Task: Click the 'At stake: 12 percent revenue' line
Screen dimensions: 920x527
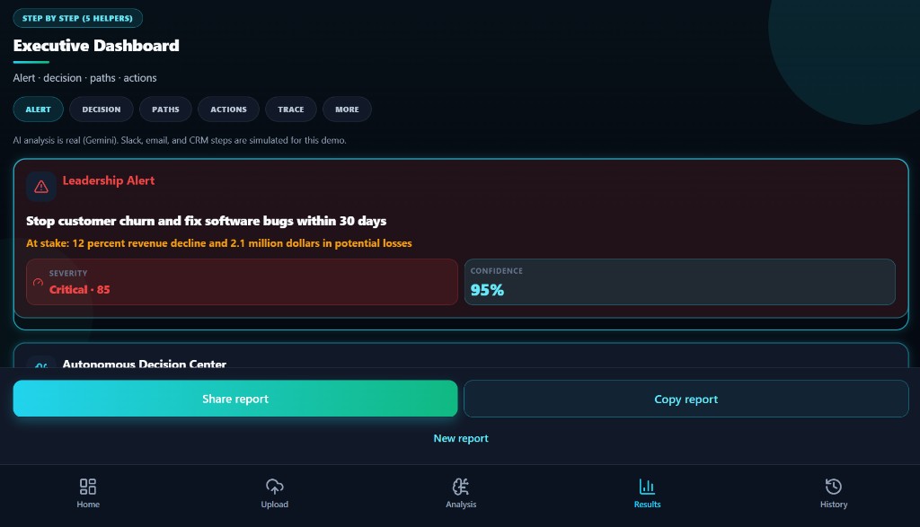Action: (219, 243)
